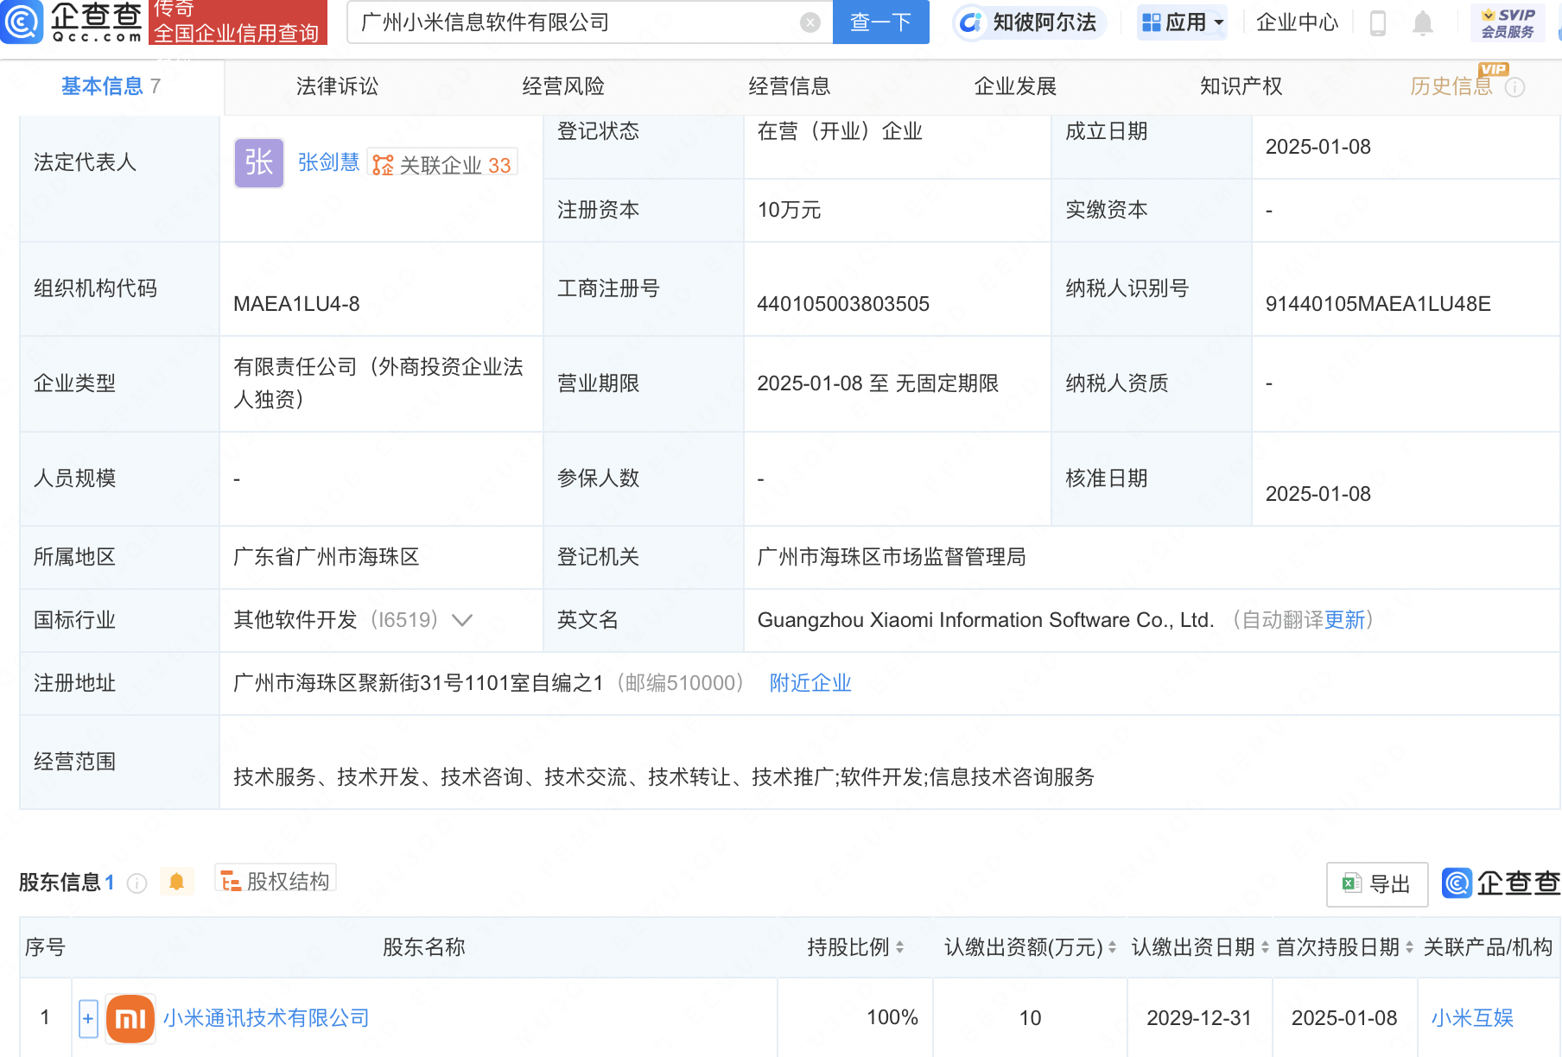
Task: Open 关联企业 33 link
Action: tap(443, 164)
